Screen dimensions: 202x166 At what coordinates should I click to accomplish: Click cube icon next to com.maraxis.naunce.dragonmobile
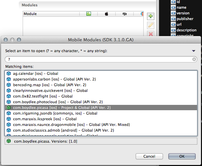(9, 125)
